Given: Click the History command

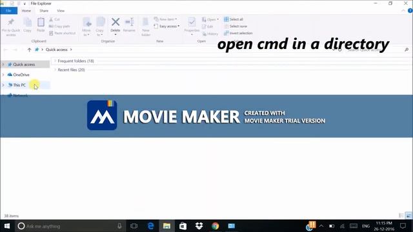Looking at the screenshot, I should (210, 34).
